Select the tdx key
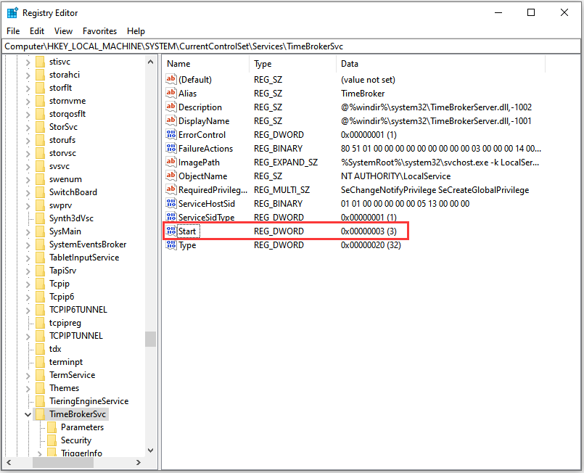The image size is (584, 473). coord(55,349)
